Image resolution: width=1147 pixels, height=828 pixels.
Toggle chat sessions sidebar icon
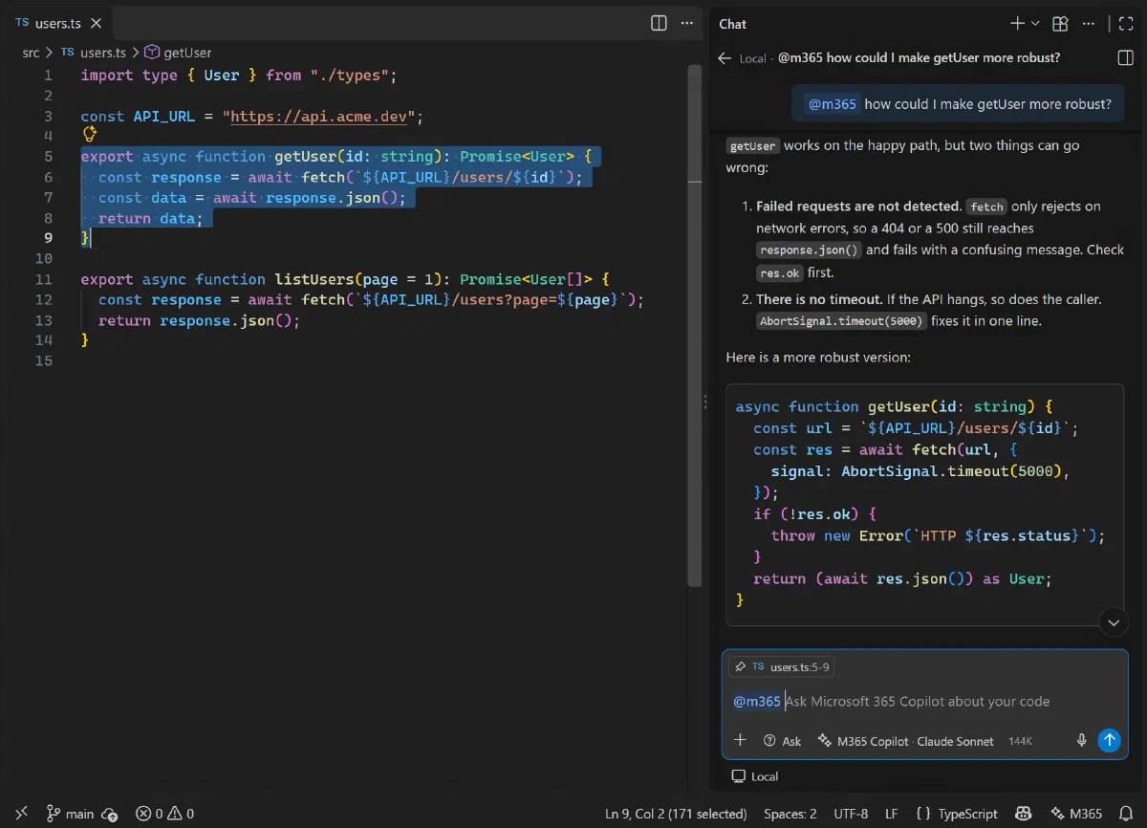[x=1125, y=58]
